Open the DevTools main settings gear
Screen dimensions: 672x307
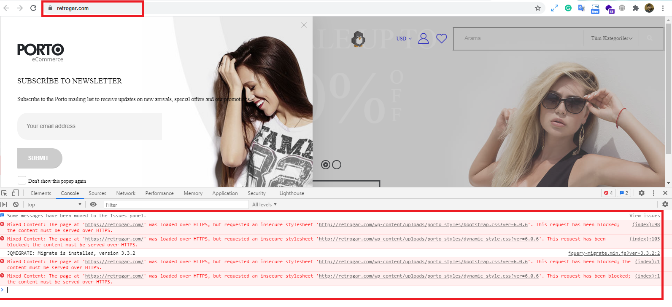point(642,193)
